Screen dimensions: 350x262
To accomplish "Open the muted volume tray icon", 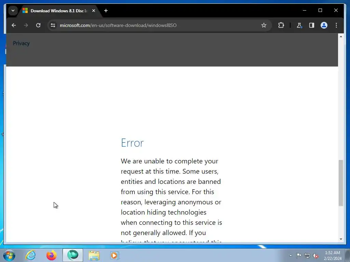I will [x=315, y=256].
